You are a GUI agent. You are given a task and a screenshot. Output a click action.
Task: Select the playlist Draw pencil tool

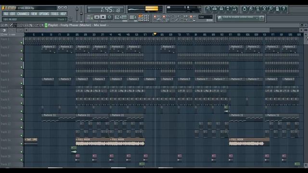[x=11, y=25]
